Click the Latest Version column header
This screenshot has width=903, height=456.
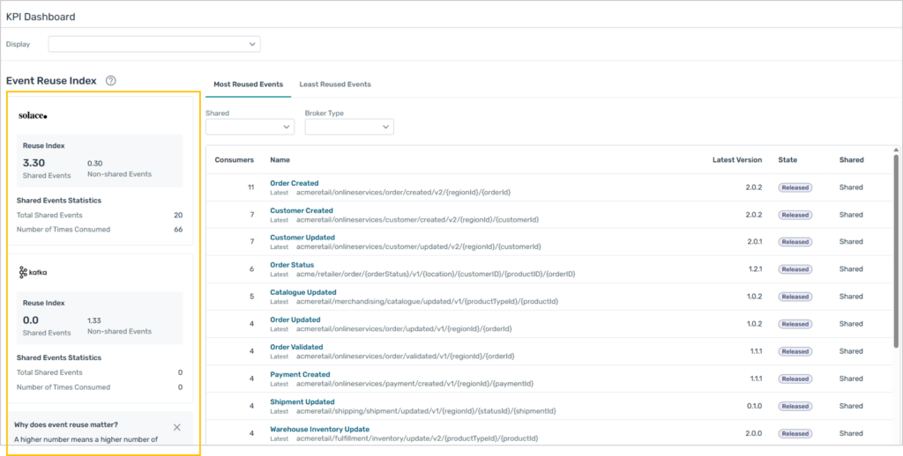[x=736, y=160]
